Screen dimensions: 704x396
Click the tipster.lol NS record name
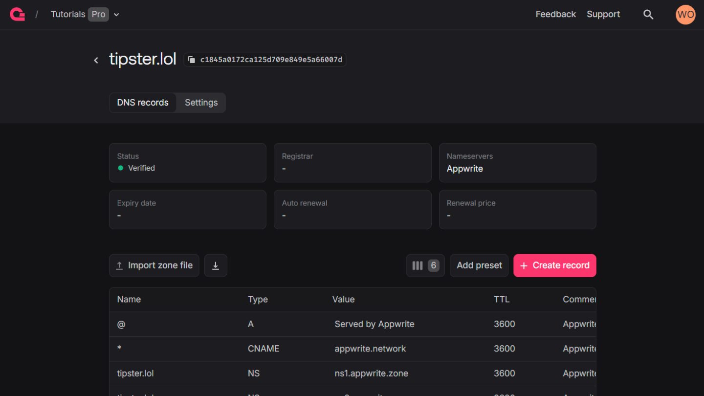135,374
